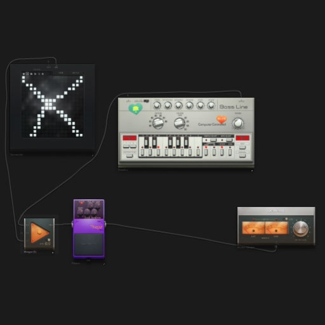Click the right VU meter on master output
This screenshot has height=325, width=325.
[x=276, y=228]
